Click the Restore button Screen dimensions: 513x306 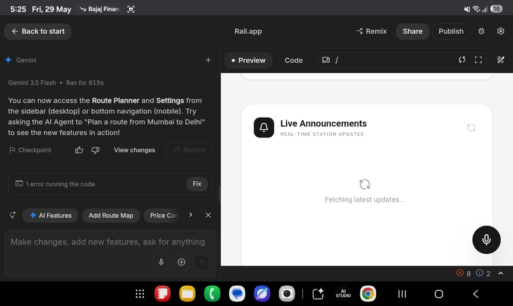click(x=189, y=150)
